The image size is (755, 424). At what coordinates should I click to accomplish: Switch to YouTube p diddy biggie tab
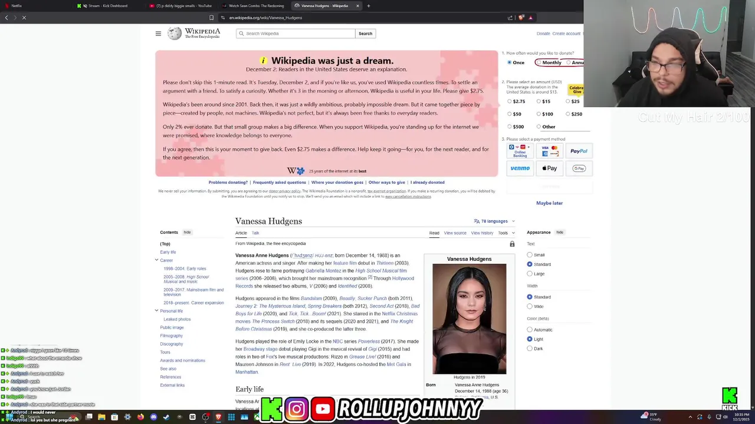[180, 6]
